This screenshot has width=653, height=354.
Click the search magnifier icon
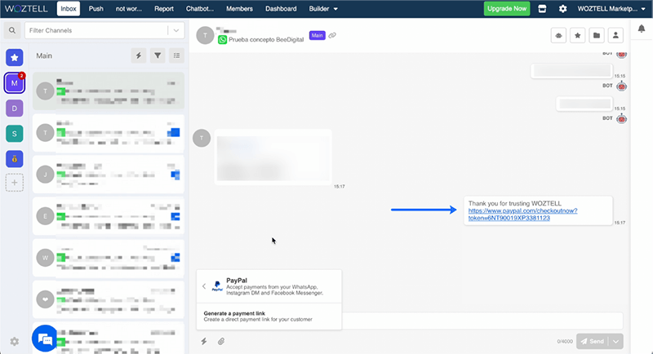[x=12, y=30]
